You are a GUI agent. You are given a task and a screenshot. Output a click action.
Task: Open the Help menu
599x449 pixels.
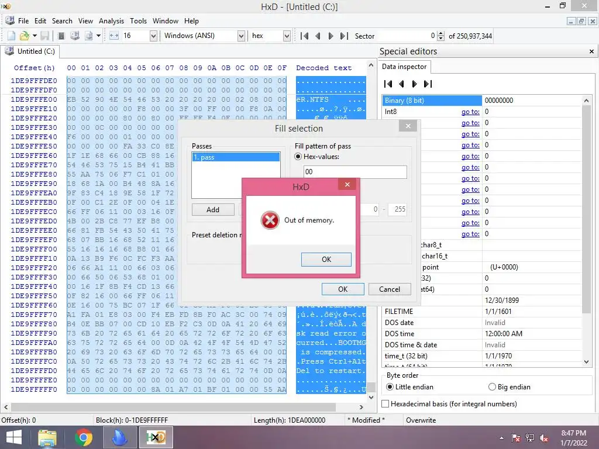tap(191, 21)
